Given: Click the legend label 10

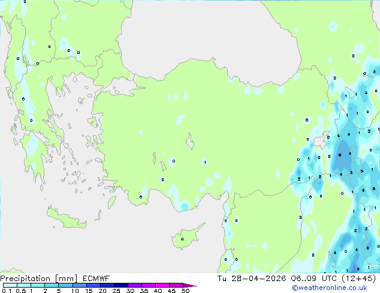Looking at the screenshot, I should pos(75,291).
